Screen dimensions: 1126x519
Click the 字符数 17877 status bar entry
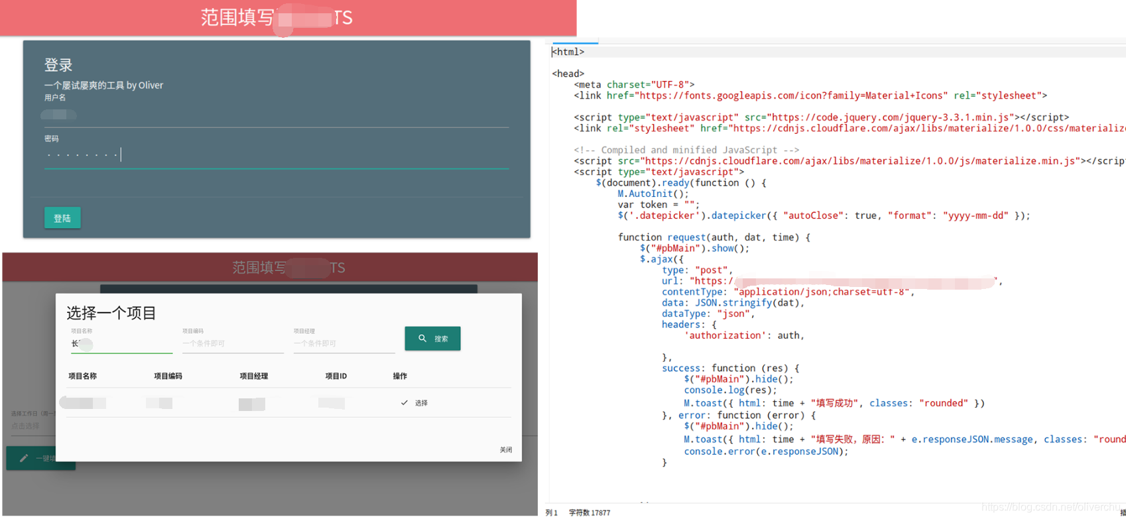(590, 513)
